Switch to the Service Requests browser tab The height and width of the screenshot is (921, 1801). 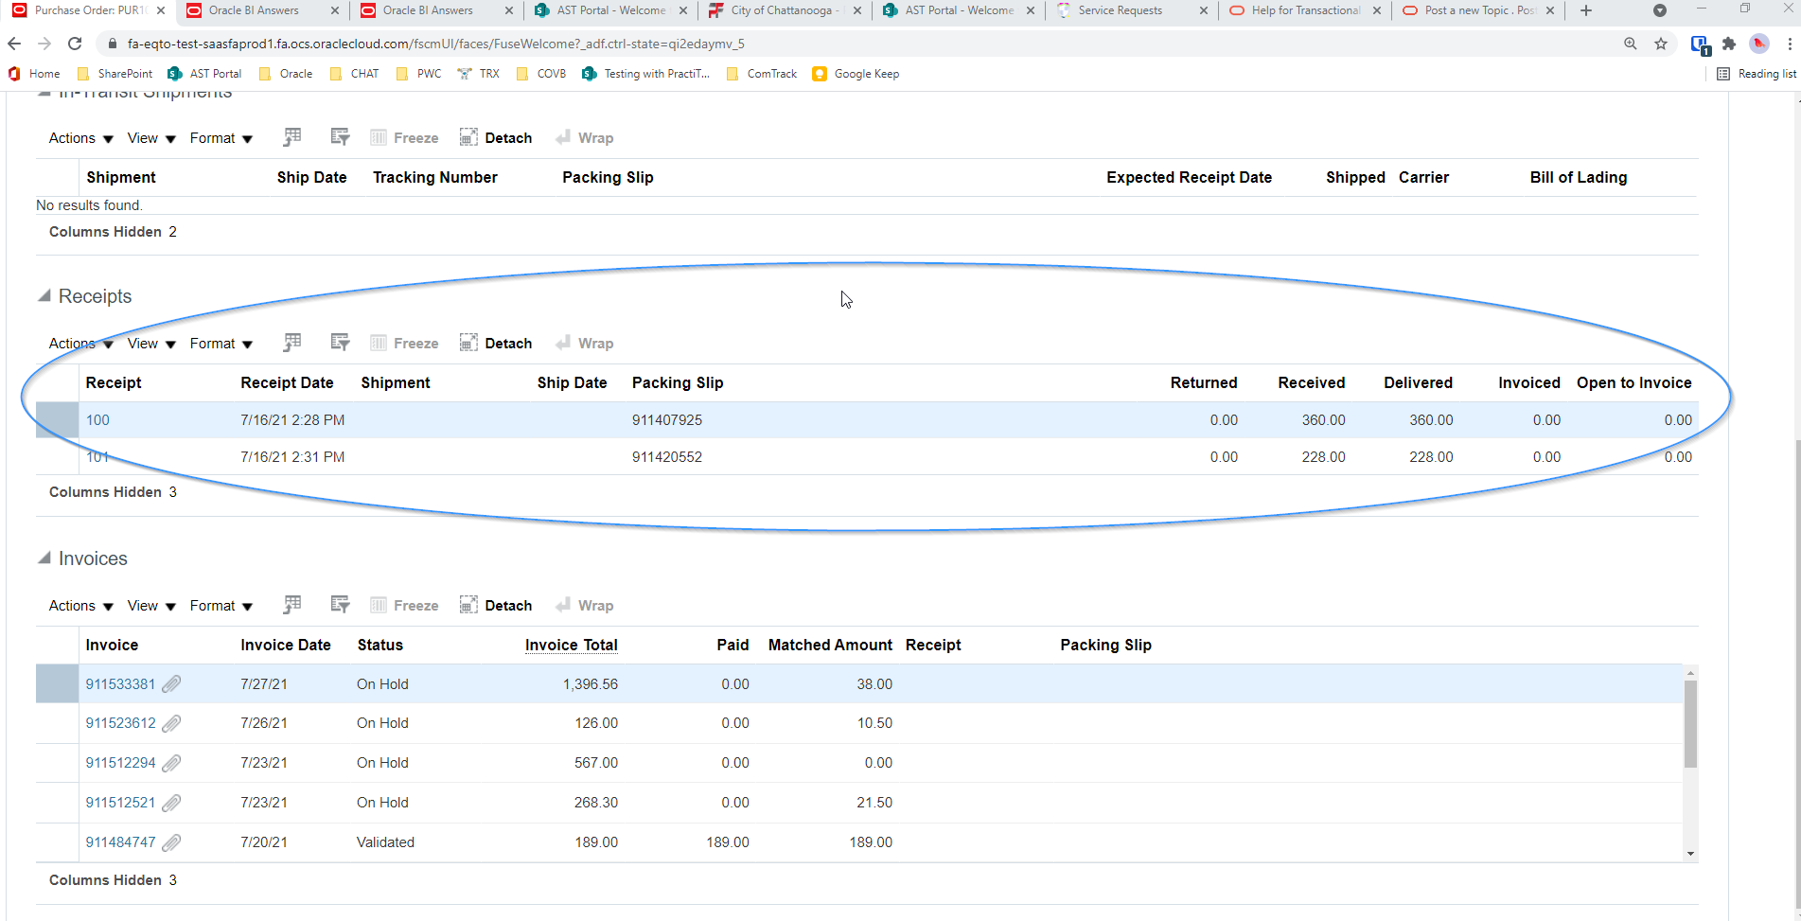point(1117,10)
